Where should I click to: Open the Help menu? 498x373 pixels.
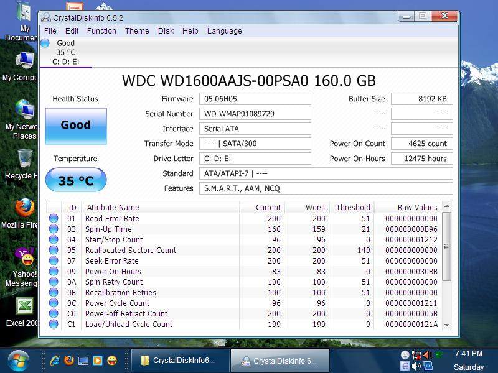190,30
